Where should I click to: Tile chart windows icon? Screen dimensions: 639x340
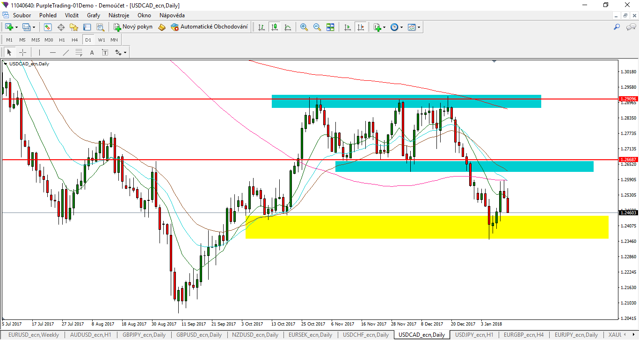[330, 27]
